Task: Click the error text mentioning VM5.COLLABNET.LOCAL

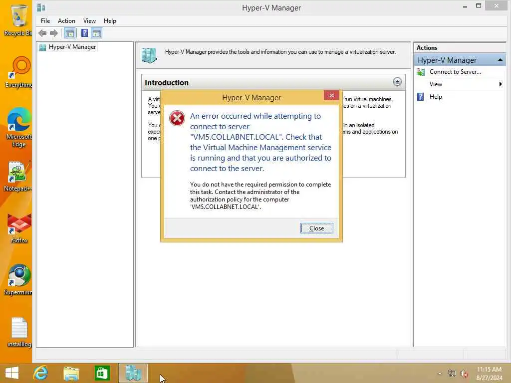Action: click(x=260, y=142)
